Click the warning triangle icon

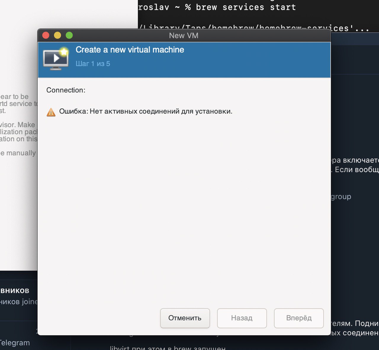51,112
